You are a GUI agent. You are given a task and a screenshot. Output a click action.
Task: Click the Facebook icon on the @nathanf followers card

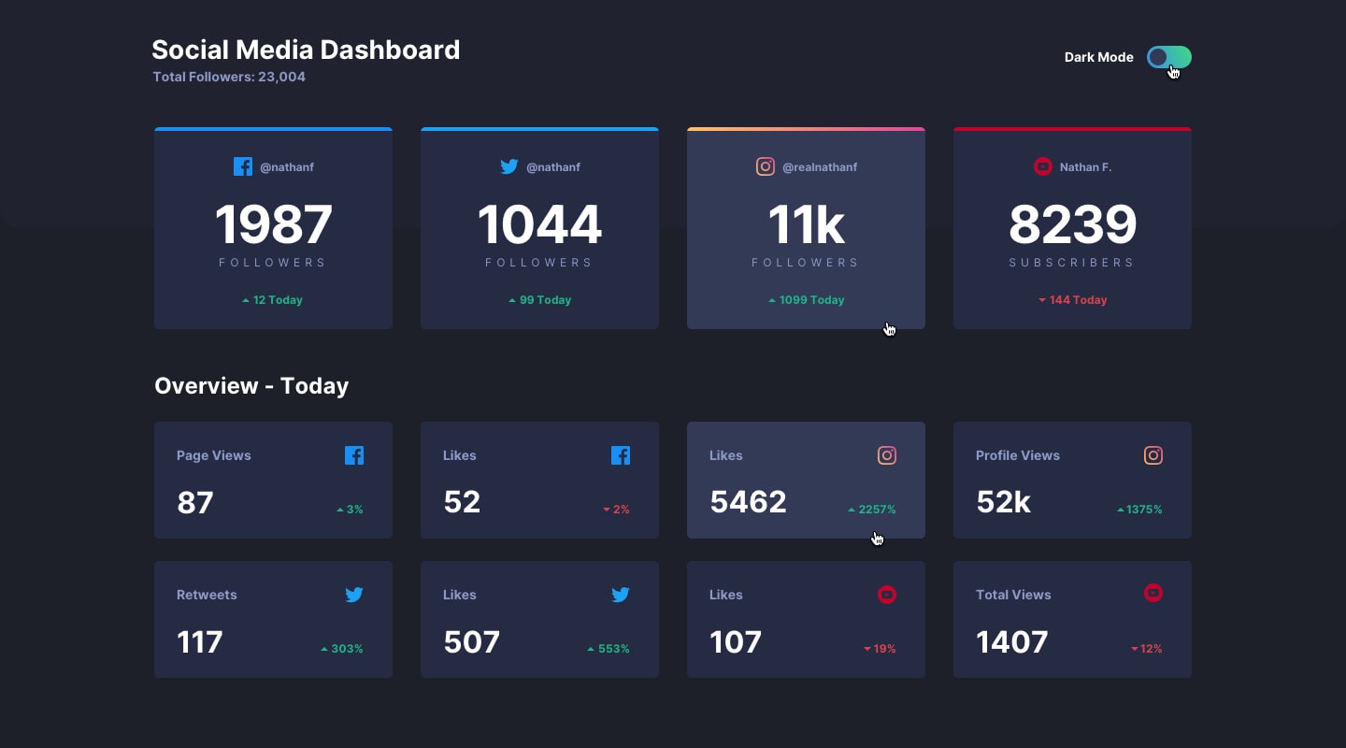tap(243, 166)
